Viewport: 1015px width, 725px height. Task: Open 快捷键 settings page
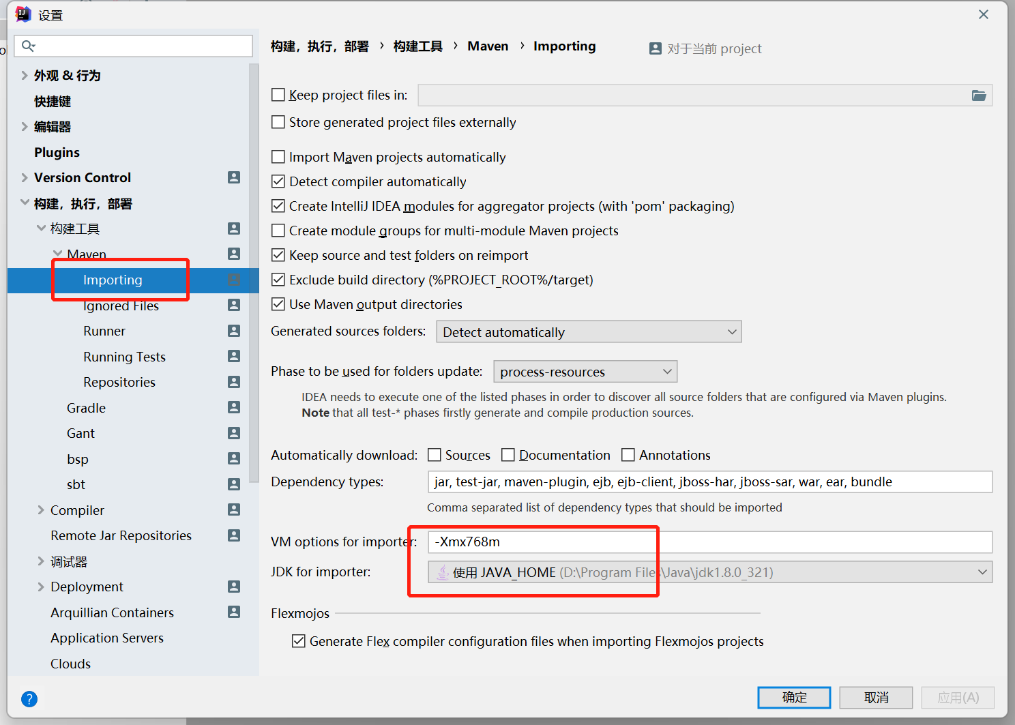click(x=53, y=101)
